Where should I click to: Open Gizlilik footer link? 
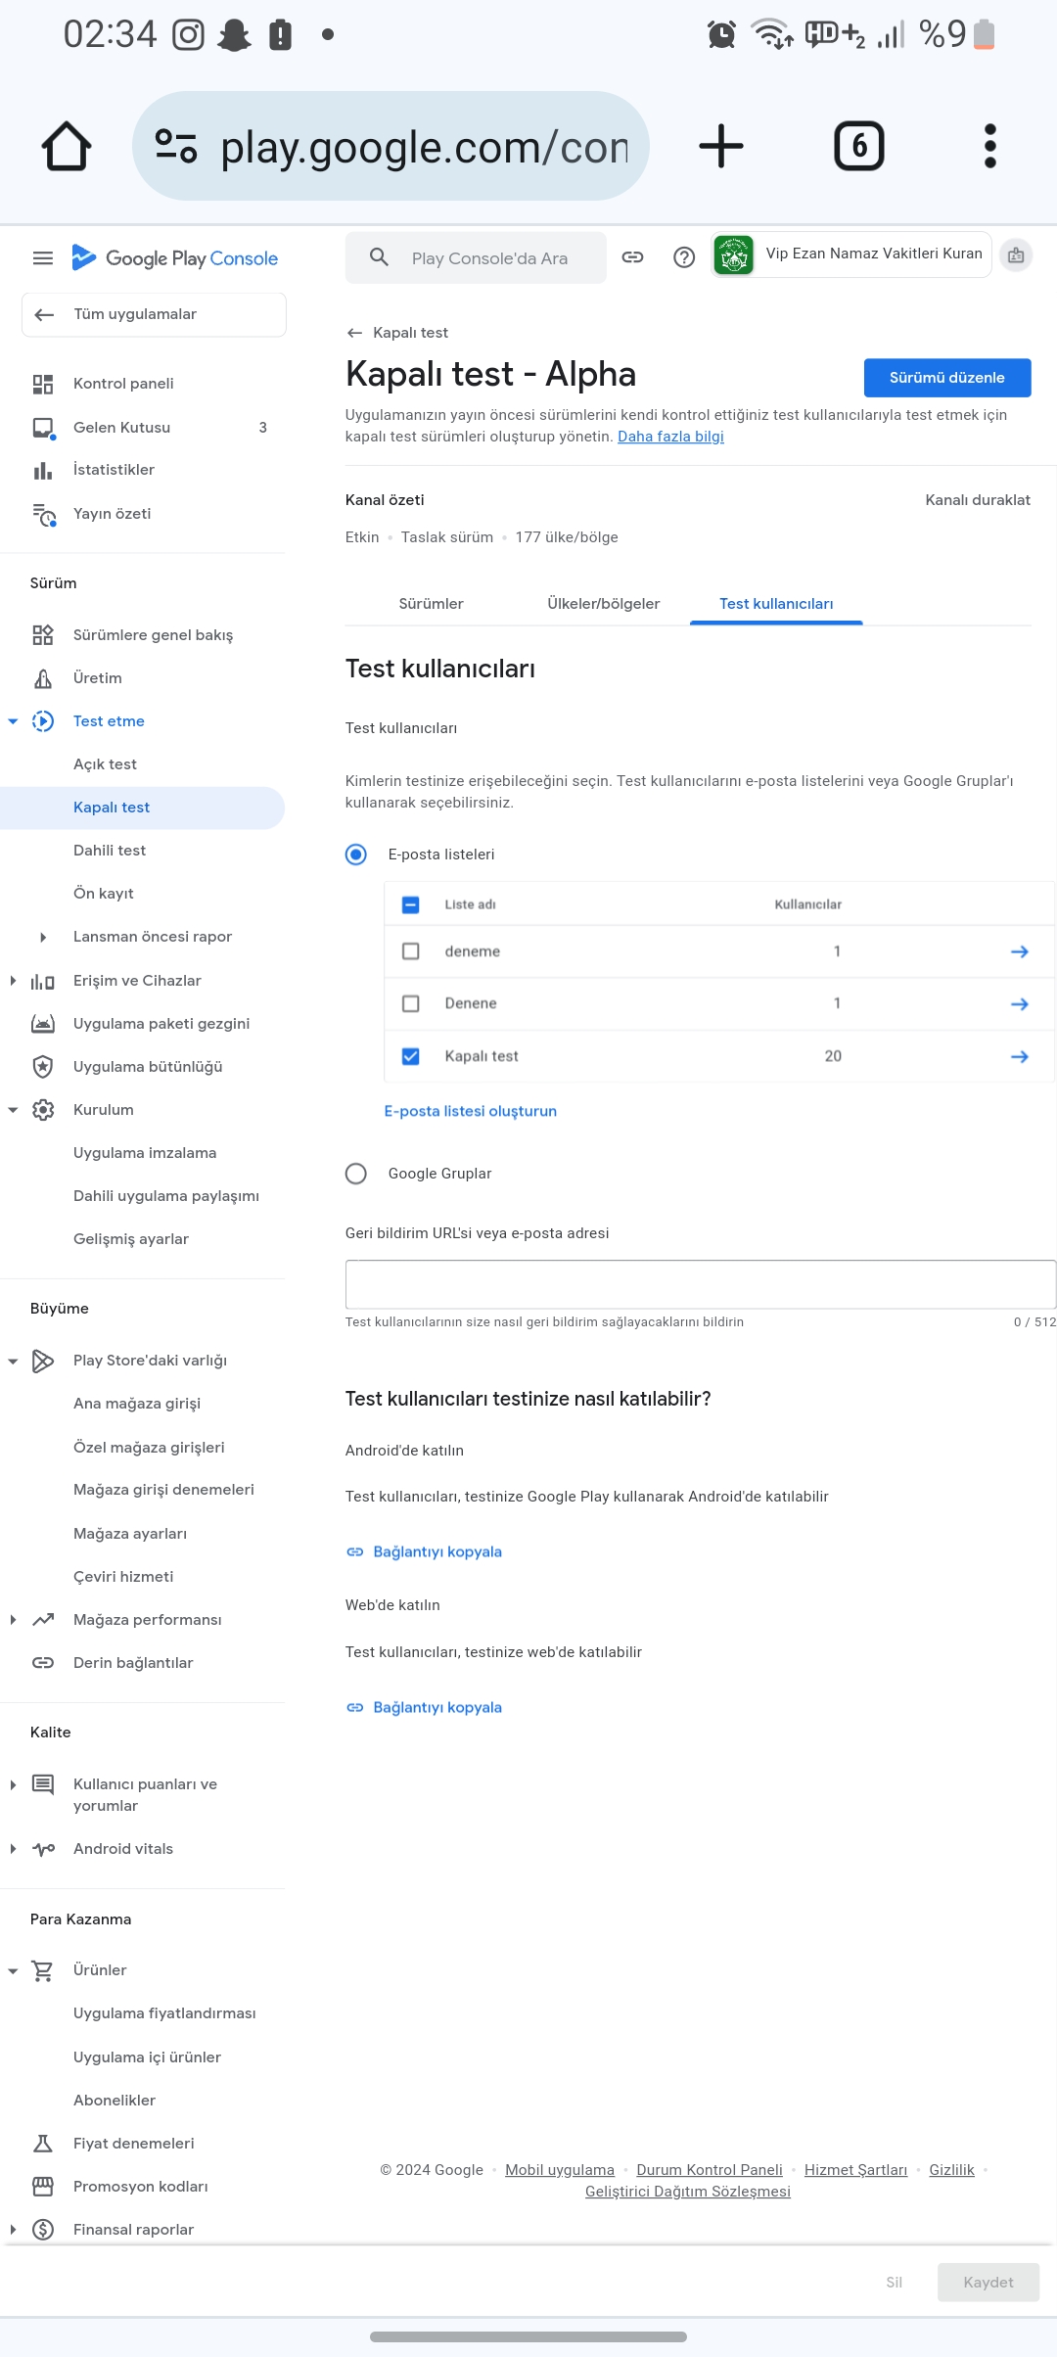(x=951, y=2170)
